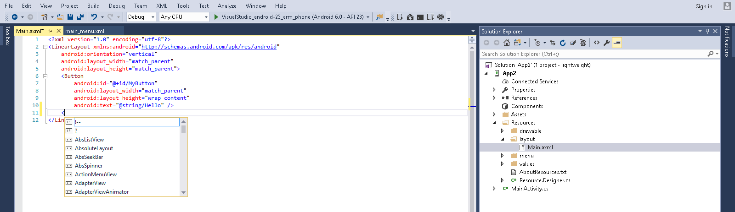Open the Toolbox side panel tab
This screenshot has height=212, width=735.
7,36
